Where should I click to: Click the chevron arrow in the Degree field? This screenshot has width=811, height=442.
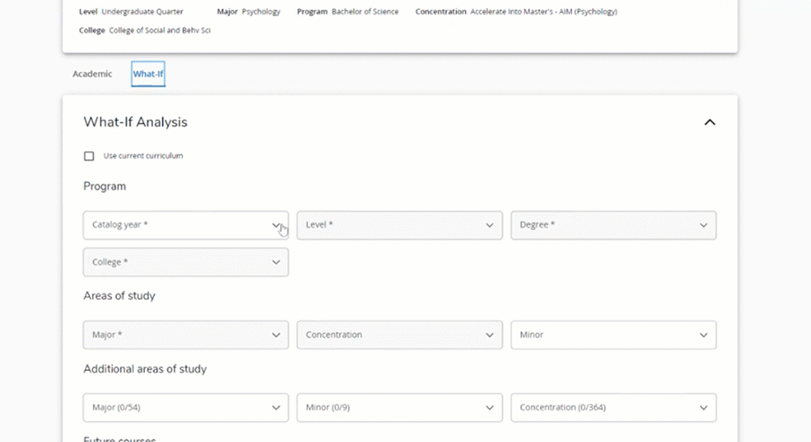pyautogui.click(x=703, y=225)
